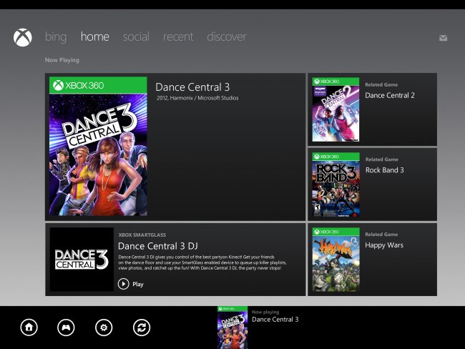This screenshot has height=349, width=465.
Task: Open the settings gear icon
Action: [x=104, y=328]
